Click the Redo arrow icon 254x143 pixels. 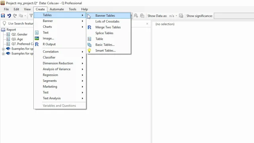(15, 15)
